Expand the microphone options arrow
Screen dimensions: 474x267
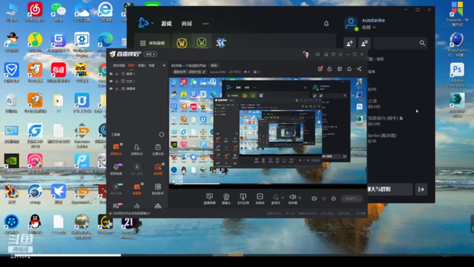[x=283, y=198]
